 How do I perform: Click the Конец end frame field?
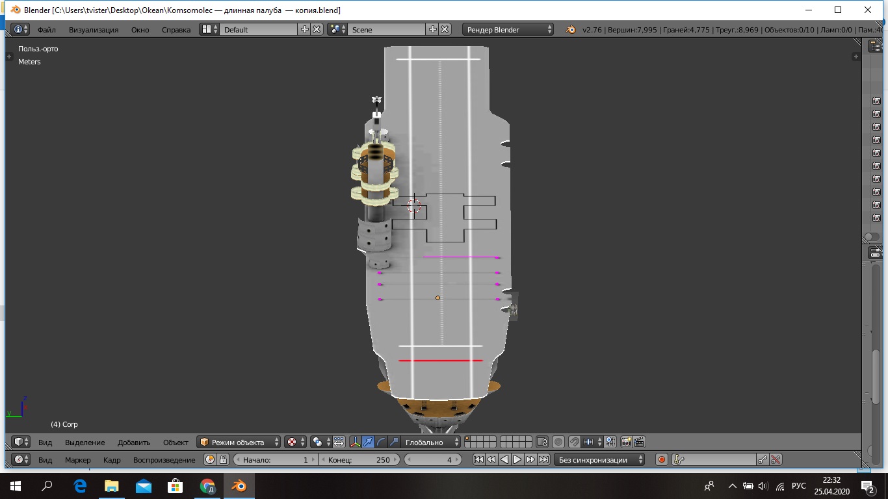tap(359, 459)
